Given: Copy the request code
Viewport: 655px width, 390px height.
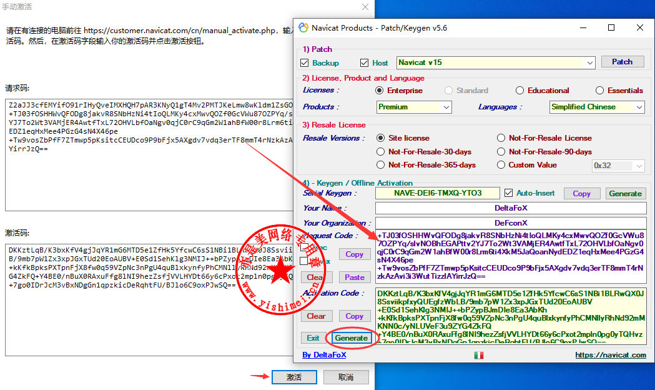Looking at the screenshot, I should coord(354,254).
